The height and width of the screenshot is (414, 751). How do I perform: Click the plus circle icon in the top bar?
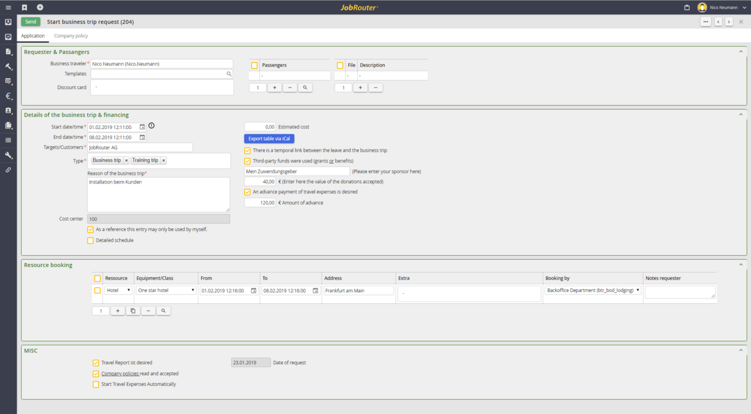40,8
